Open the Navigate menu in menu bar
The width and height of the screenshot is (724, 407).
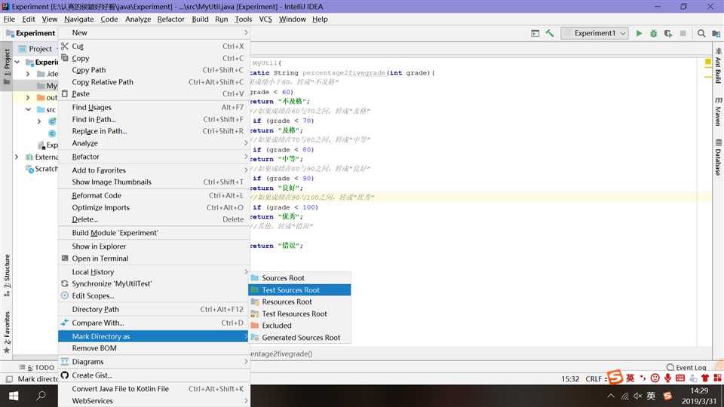(x=79, y=19)
